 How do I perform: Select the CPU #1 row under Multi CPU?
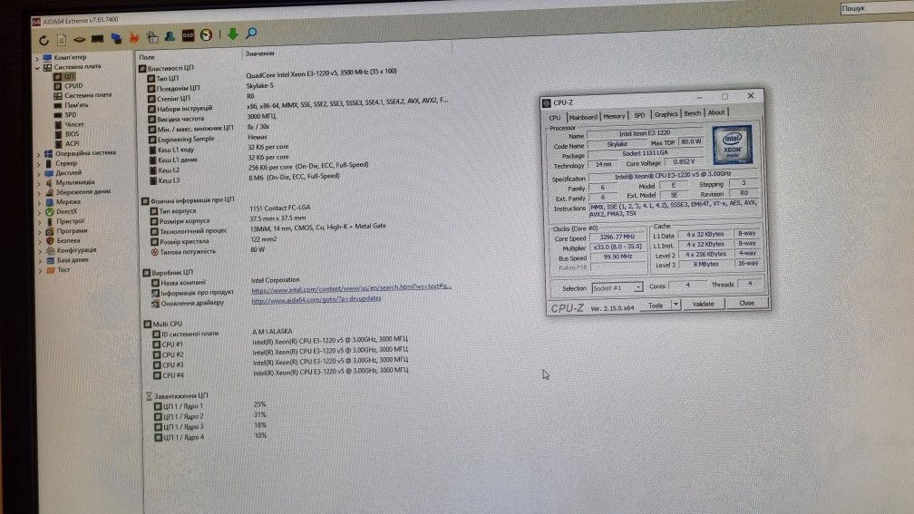[x=280, y=342]
